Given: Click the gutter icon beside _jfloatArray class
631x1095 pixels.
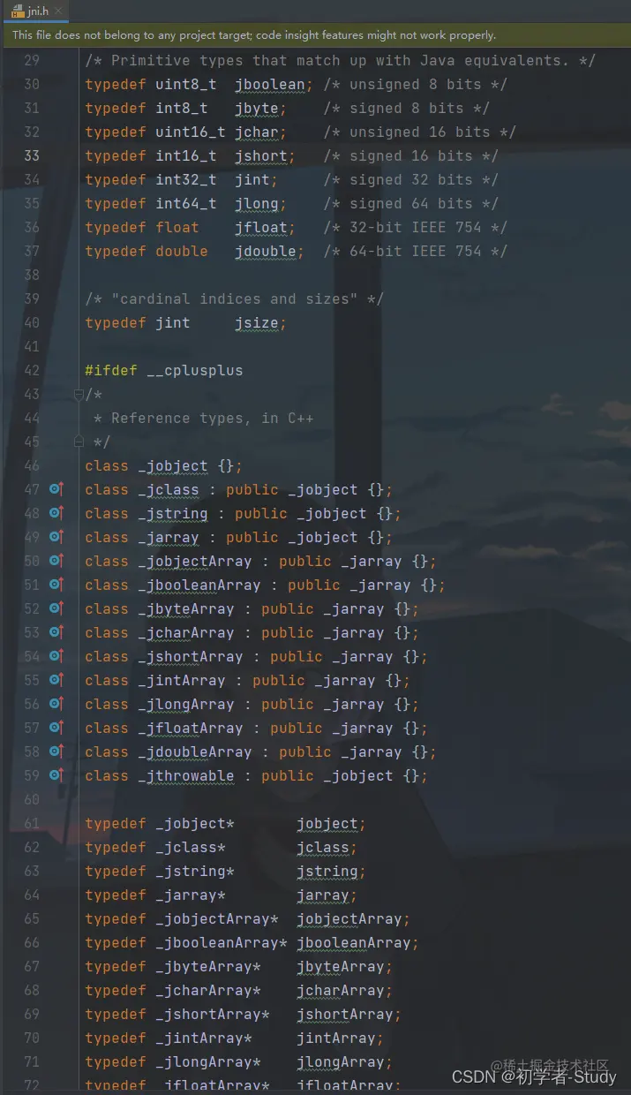Looking at the screenshot, I should 56,728.
